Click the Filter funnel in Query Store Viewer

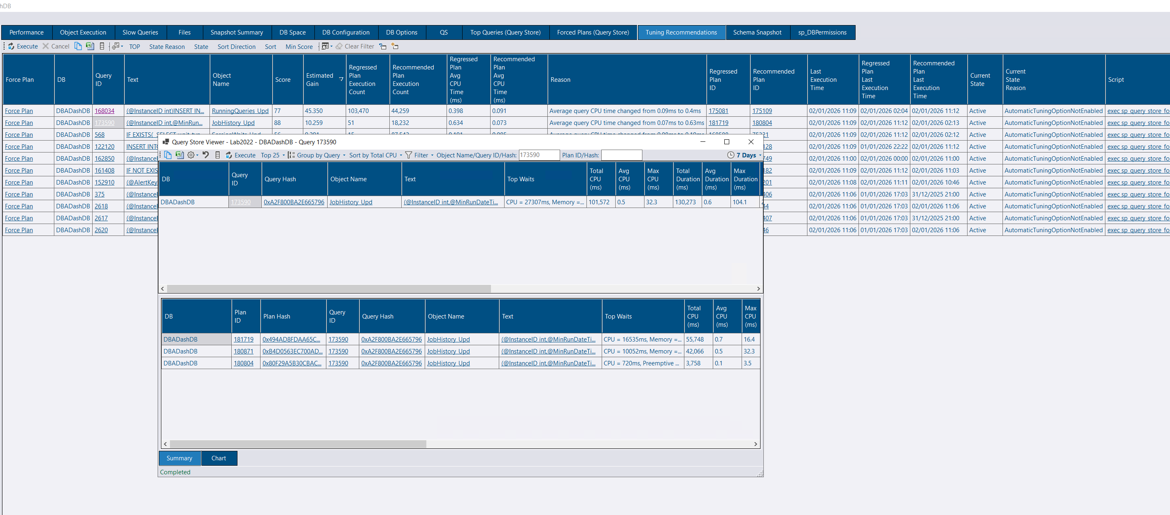408,155
